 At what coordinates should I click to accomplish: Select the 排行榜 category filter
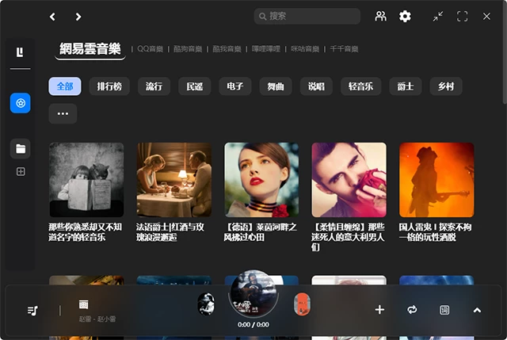[x=109, y=86]
